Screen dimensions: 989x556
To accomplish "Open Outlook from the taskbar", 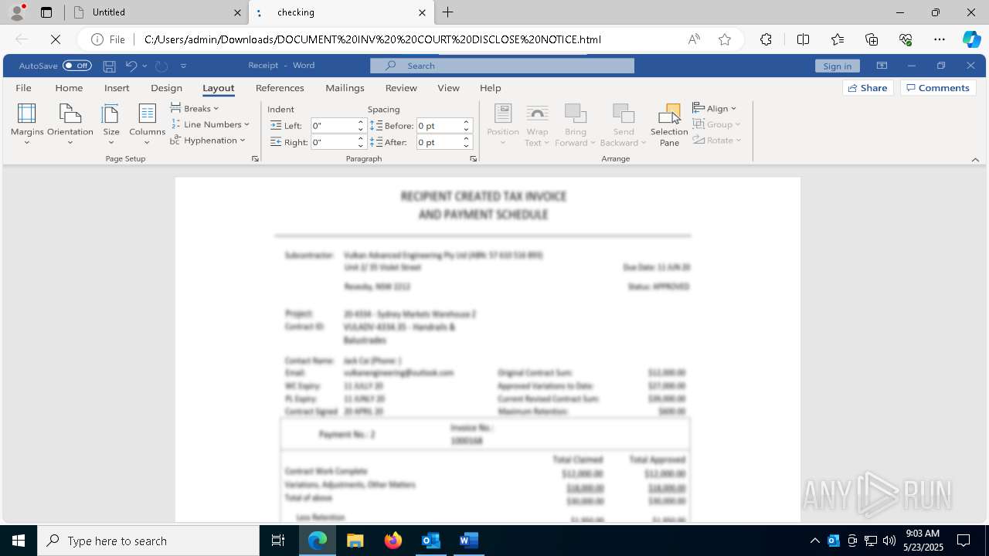I will [x=430, y=541].
